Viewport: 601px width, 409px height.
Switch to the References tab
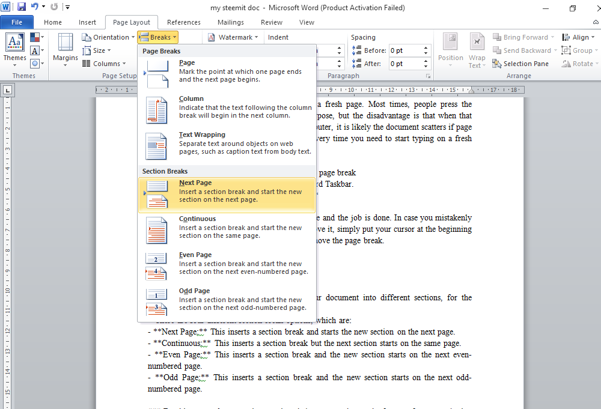click(x=184, y=22)
